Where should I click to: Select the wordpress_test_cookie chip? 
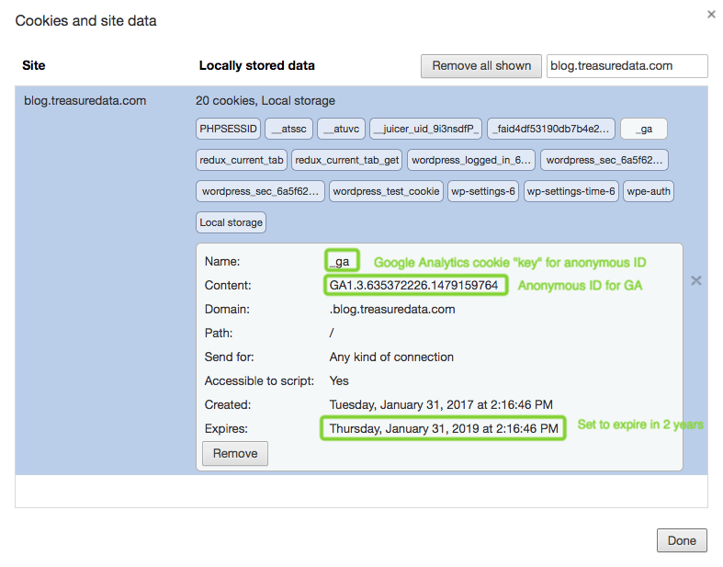tap(386, 191)
